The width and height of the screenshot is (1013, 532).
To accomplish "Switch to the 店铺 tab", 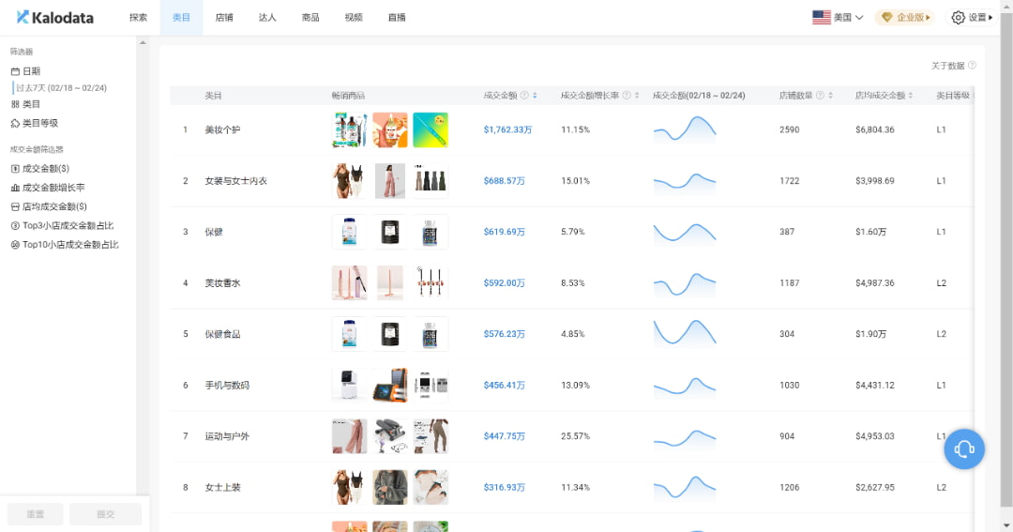I will (x=224, y=17).
